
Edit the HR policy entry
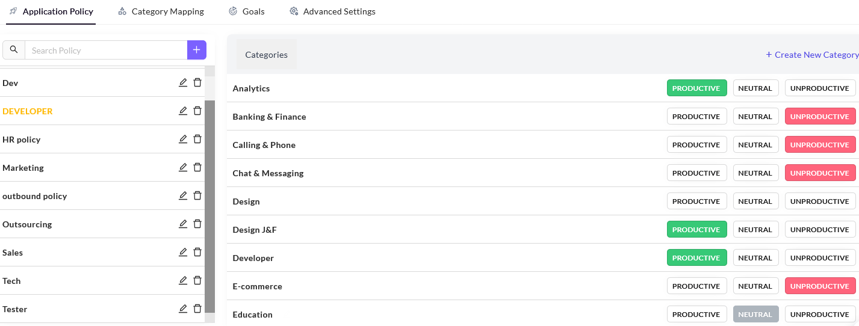(183, 139)
